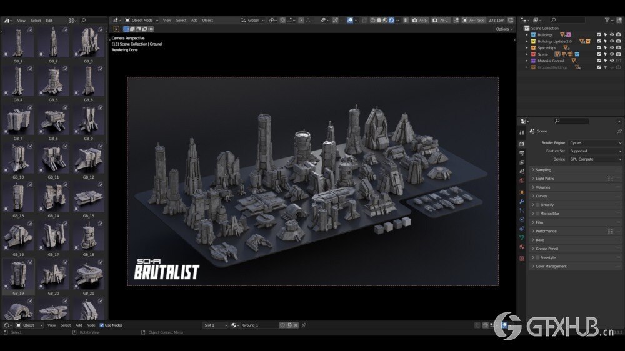The image size is (625, 351).
Task: Open the viewport Object menu
Action: click(207, 21)
